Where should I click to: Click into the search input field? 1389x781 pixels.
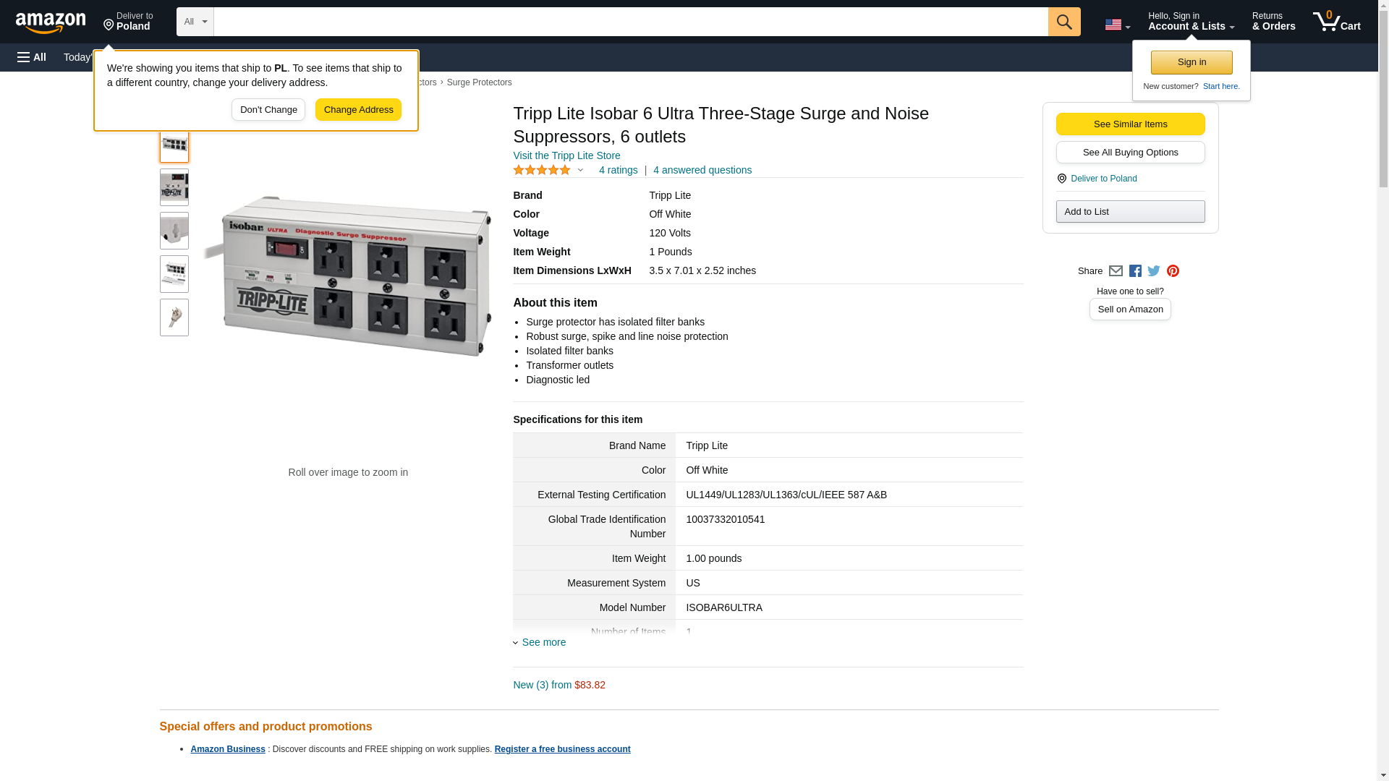[630, 22]
